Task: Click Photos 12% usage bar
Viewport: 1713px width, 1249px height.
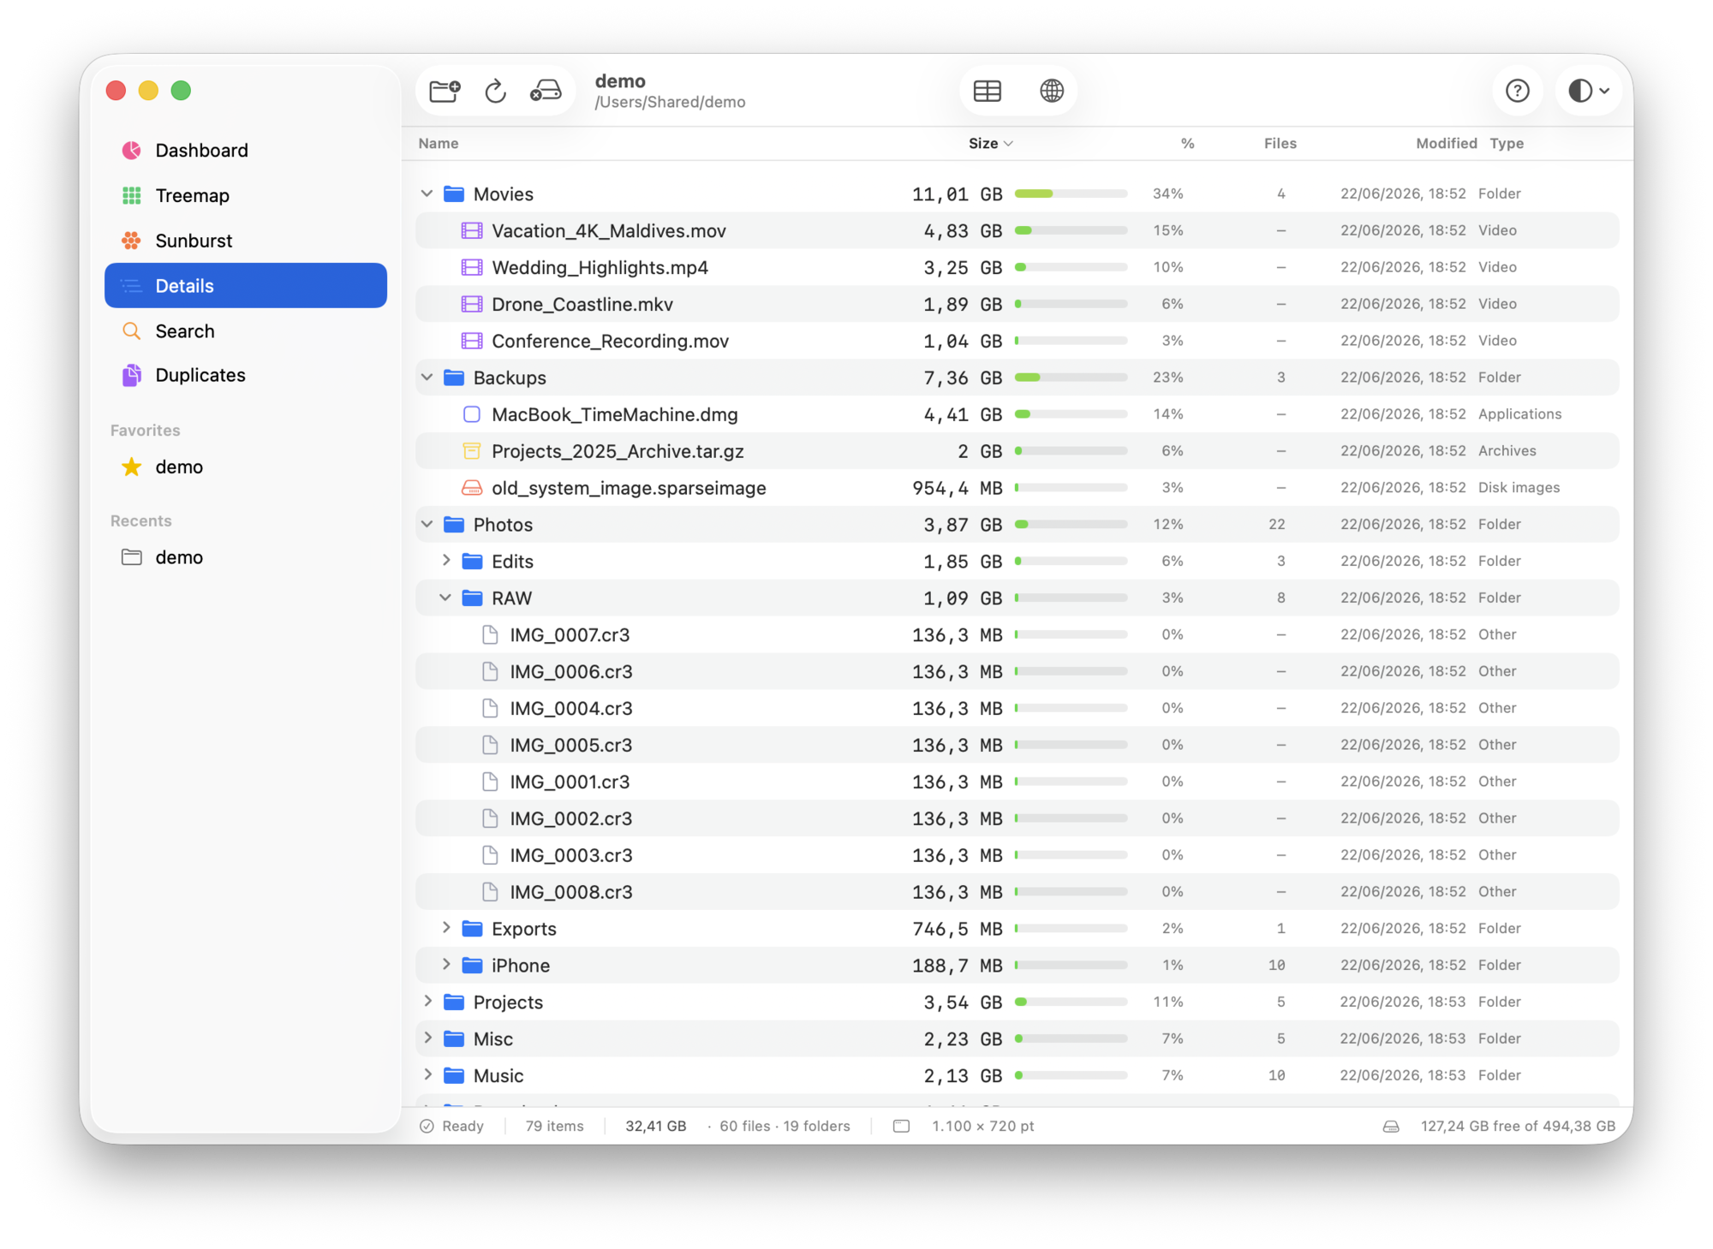Action: pos(1071,524)
